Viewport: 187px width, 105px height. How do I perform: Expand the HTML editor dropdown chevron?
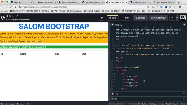tap(184, 24)
